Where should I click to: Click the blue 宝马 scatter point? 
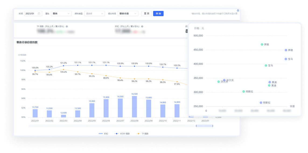tap(286, 59)
